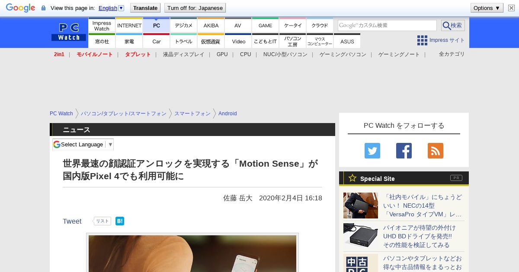Focus the Google custom search field
The width and height of the screenshot is (519, 272).
(x=387, y=25)
